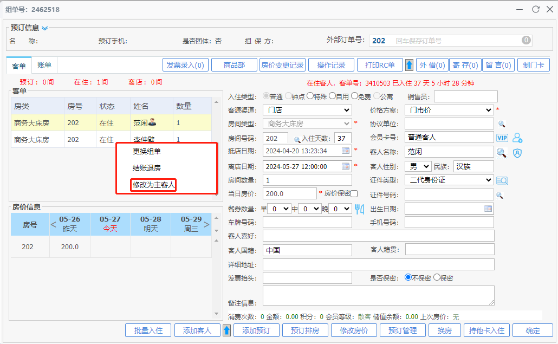Click the 换房 button
The width and height of the screenshot is (558, 344).
[x=445, y=330]
